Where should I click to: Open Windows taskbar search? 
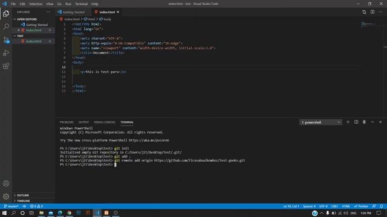(13, 213)
